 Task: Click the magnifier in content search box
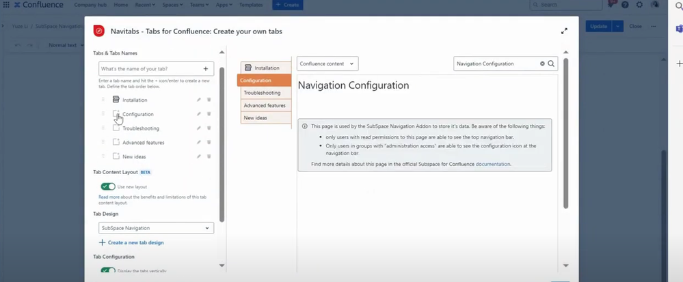tap(551, 64)
